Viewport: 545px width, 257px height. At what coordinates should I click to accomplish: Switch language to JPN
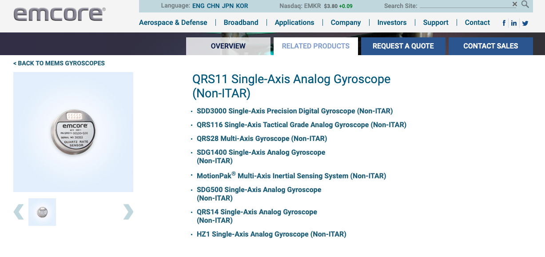coord(228,6)
